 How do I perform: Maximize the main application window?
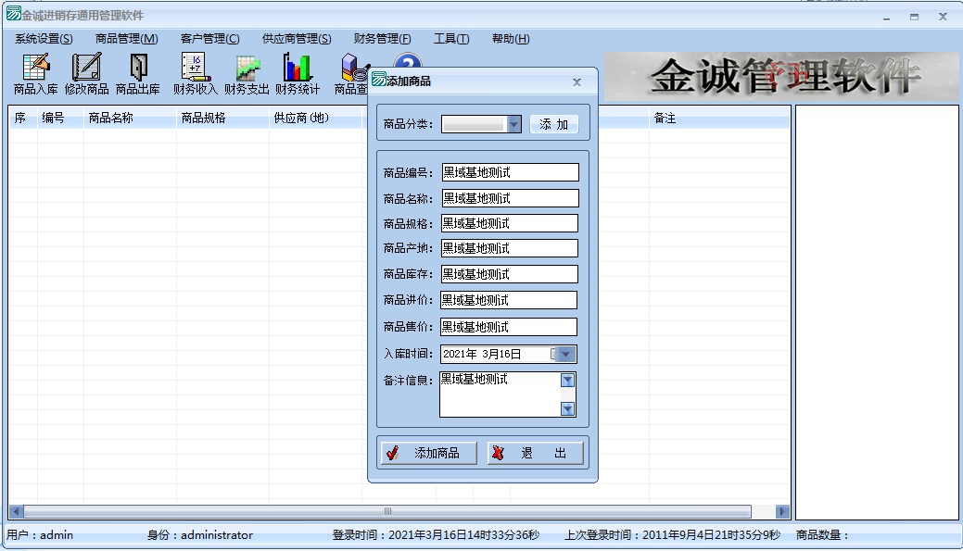point(915,18)
